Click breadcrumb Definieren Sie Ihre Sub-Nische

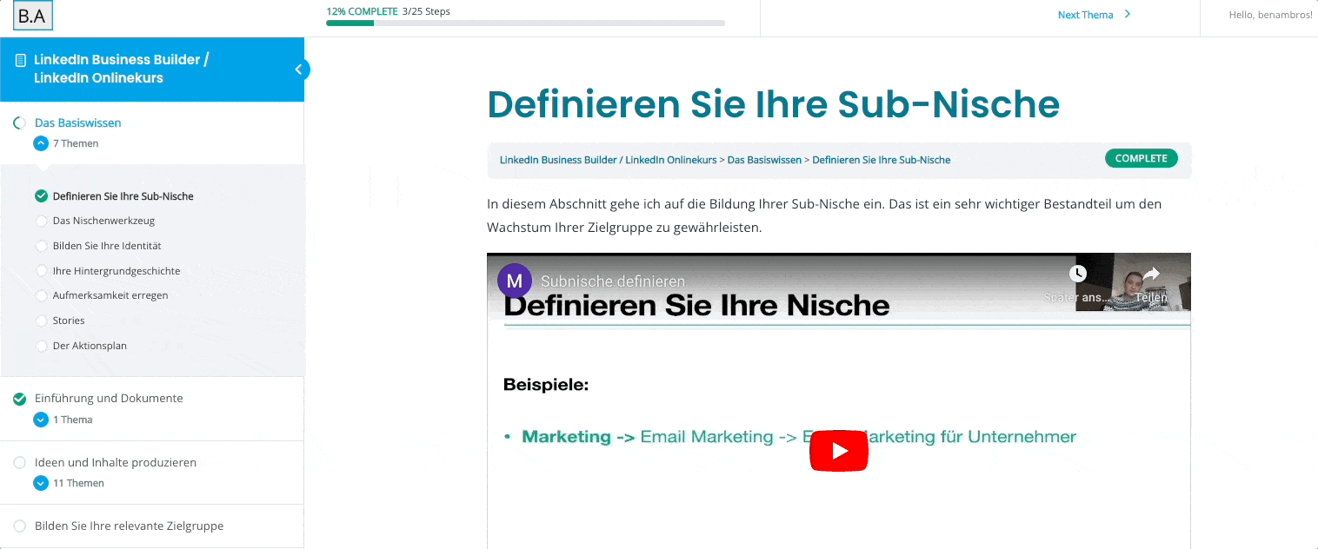pyautogui.click(x=882, y=160)
